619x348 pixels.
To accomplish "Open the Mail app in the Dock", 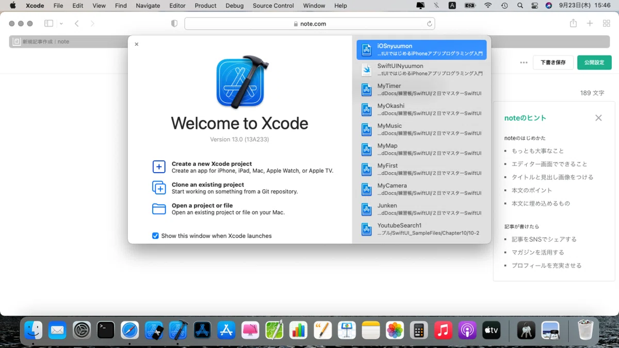I will tap(57, 330).
